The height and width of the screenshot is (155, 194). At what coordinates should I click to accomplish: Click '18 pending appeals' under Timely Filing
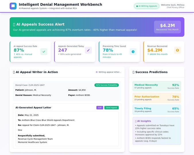tap(143, 111)
